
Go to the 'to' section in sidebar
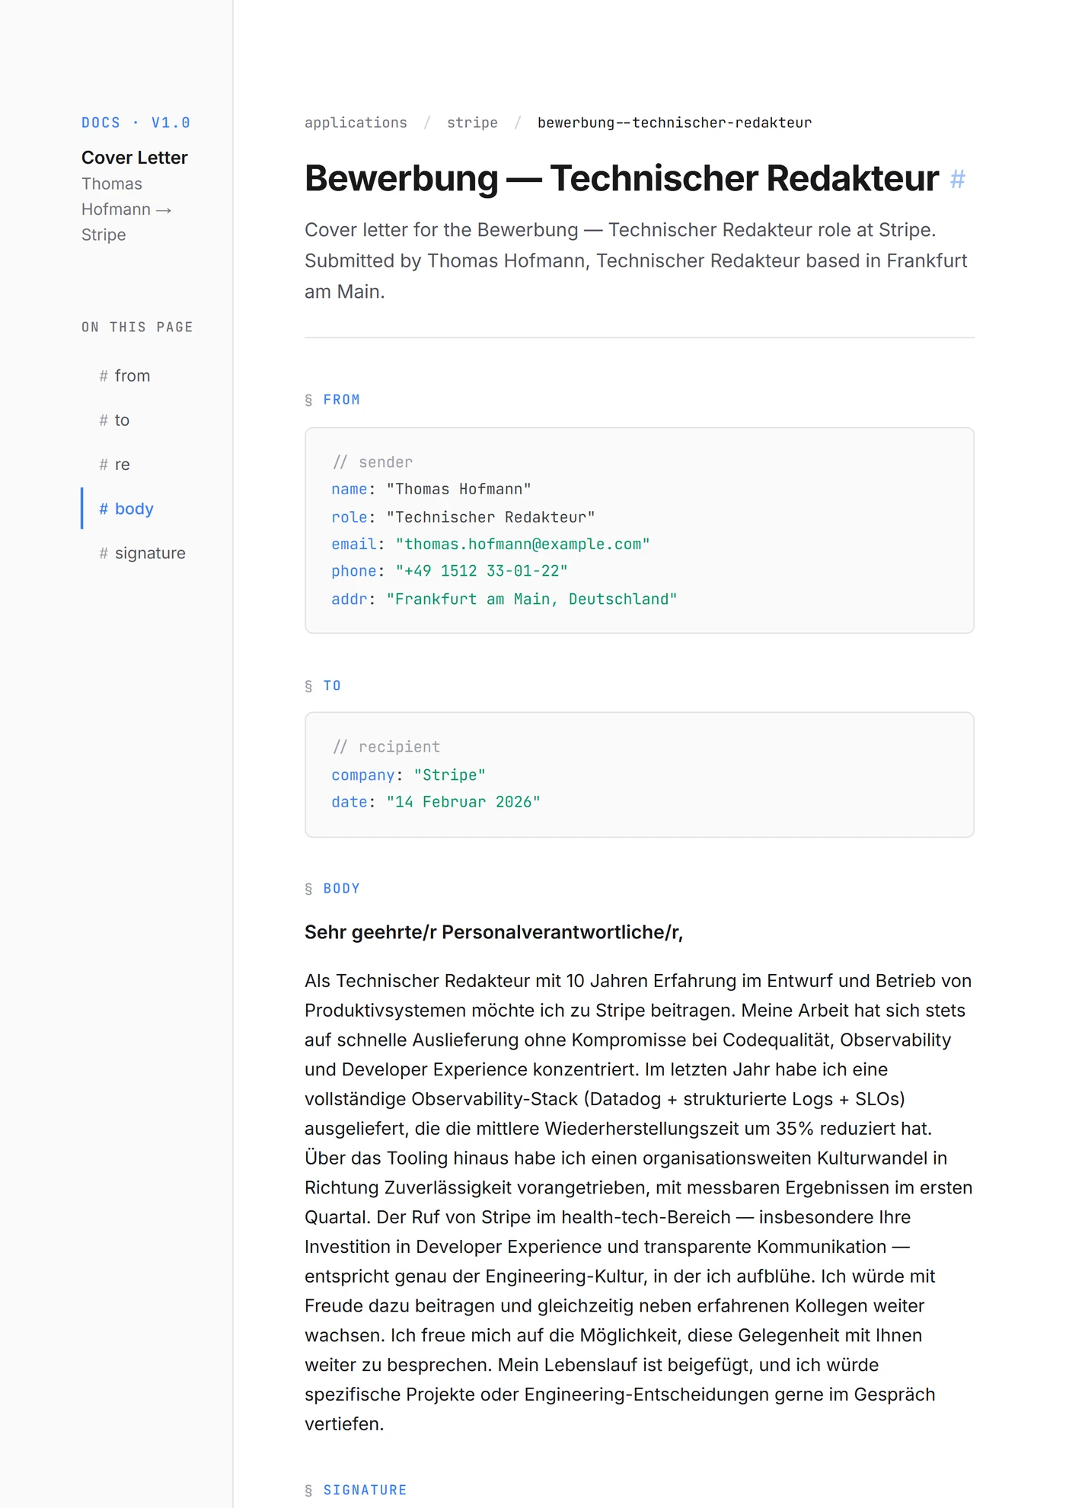coord(114,420)
